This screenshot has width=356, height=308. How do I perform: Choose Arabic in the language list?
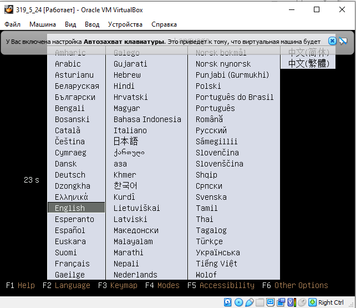[x=68, y=64]
